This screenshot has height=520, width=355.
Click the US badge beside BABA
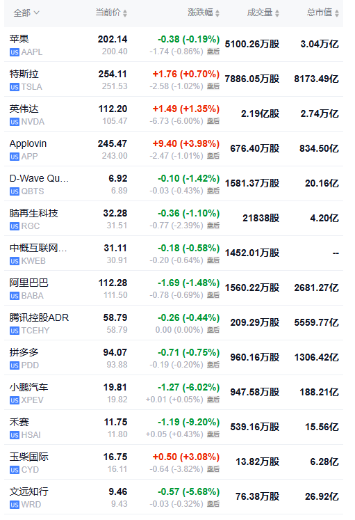[x=14, y=296]
